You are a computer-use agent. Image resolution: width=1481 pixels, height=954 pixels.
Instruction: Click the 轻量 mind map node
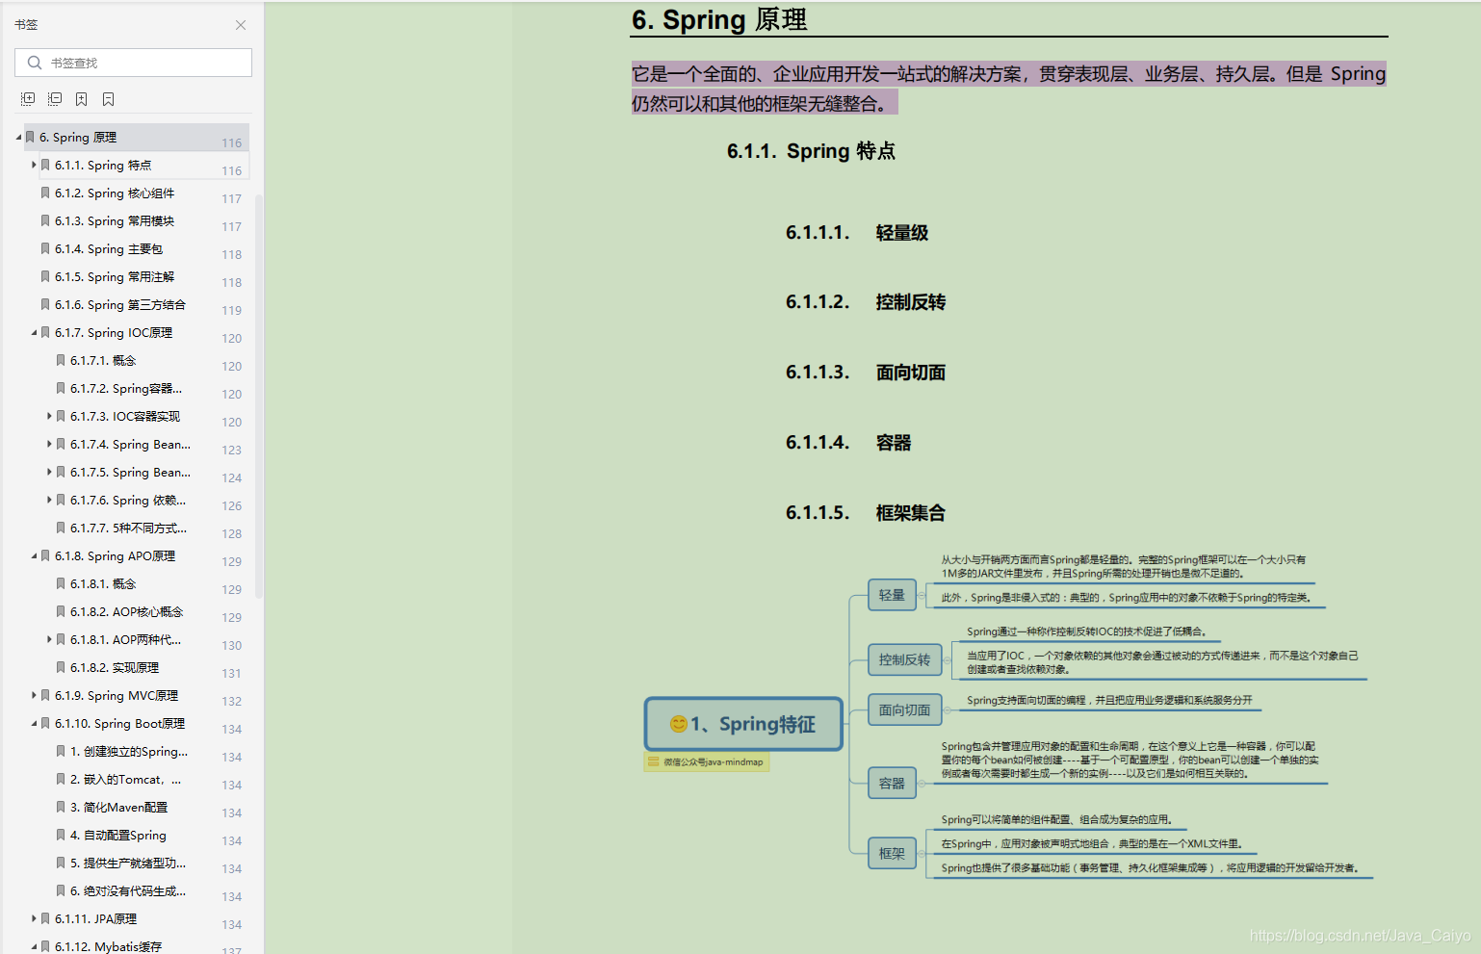point(892,595)
